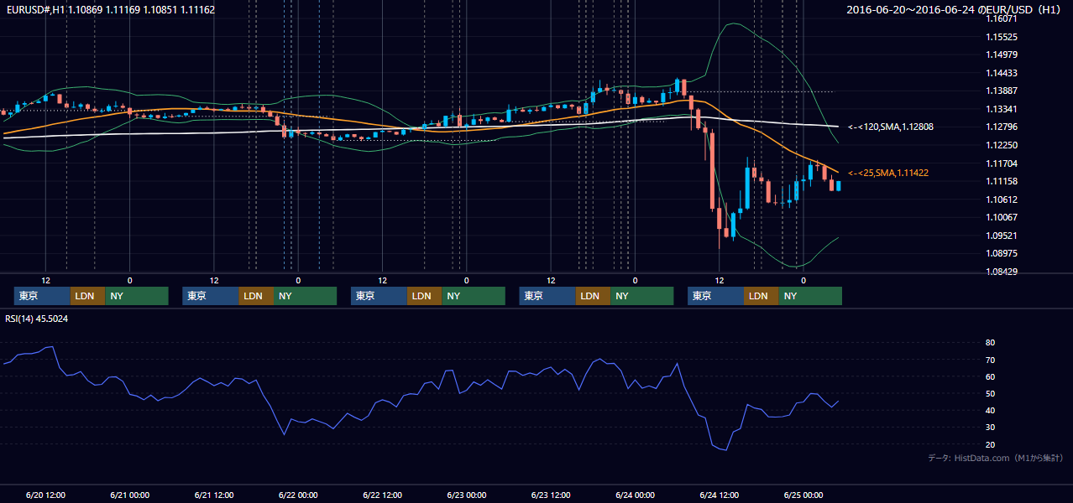Screen dimensions: 1073x503
Task: Click price axis value 1.08975
Action: point(1001,253)
